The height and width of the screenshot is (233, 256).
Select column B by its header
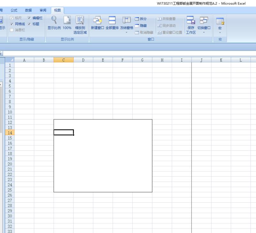(x=44, y=60)
